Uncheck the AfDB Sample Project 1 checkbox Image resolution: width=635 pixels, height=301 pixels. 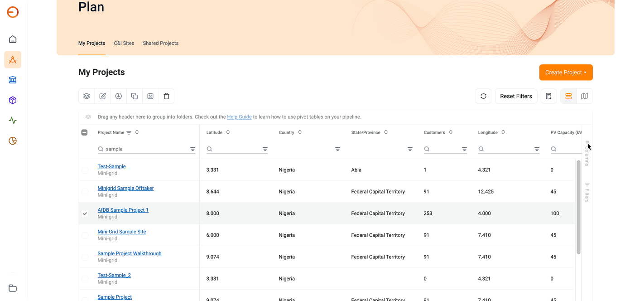click(x=85, y=214)
